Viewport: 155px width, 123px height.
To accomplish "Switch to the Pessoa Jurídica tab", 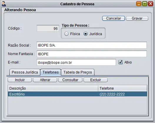I will pyautogui.click(x=25, y=72).
